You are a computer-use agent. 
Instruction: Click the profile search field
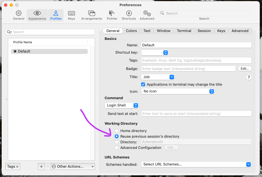50,32
